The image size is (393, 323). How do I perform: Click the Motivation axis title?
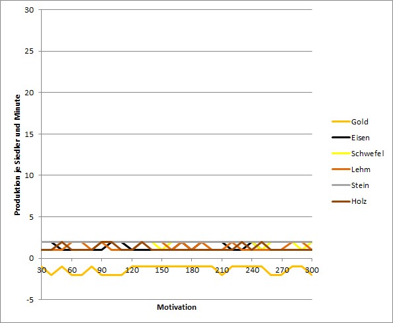coord(177,307)
